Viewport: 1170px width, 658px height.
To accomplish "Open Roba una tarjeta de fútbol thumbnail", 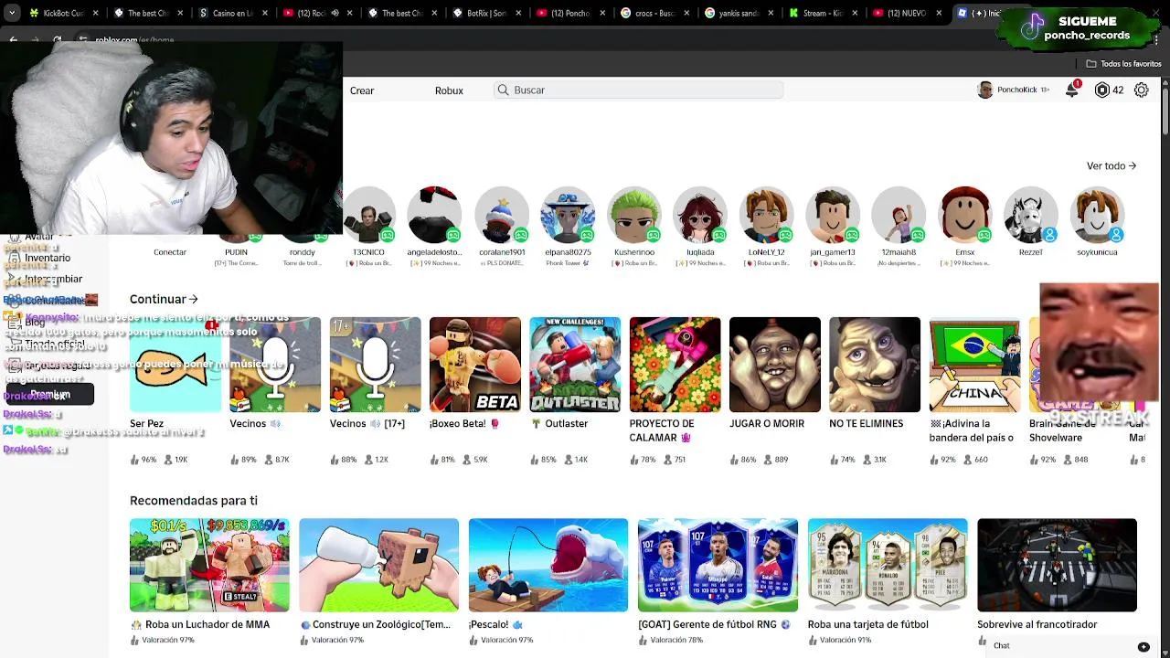I will tap(888, 565).
